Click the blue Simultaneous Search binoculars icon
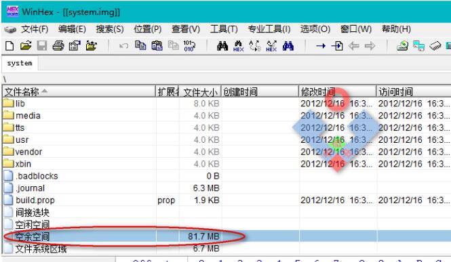The width and height of the screenshot is (451, 262). click(x=288, y=45)
